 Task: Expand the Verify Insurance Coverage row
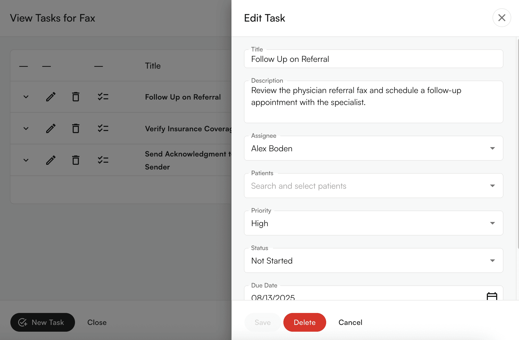(26, 128)
